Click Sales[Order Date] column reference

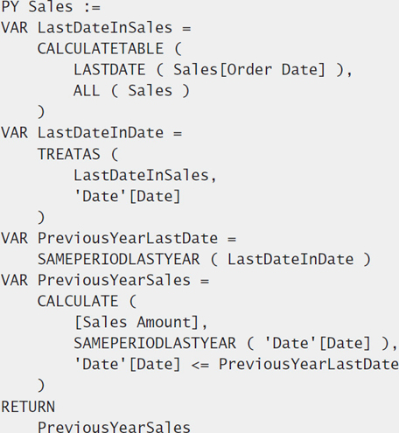click(249, 70)
